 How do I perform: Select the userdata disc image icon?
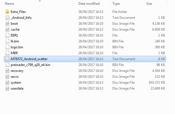click(7, 88)
